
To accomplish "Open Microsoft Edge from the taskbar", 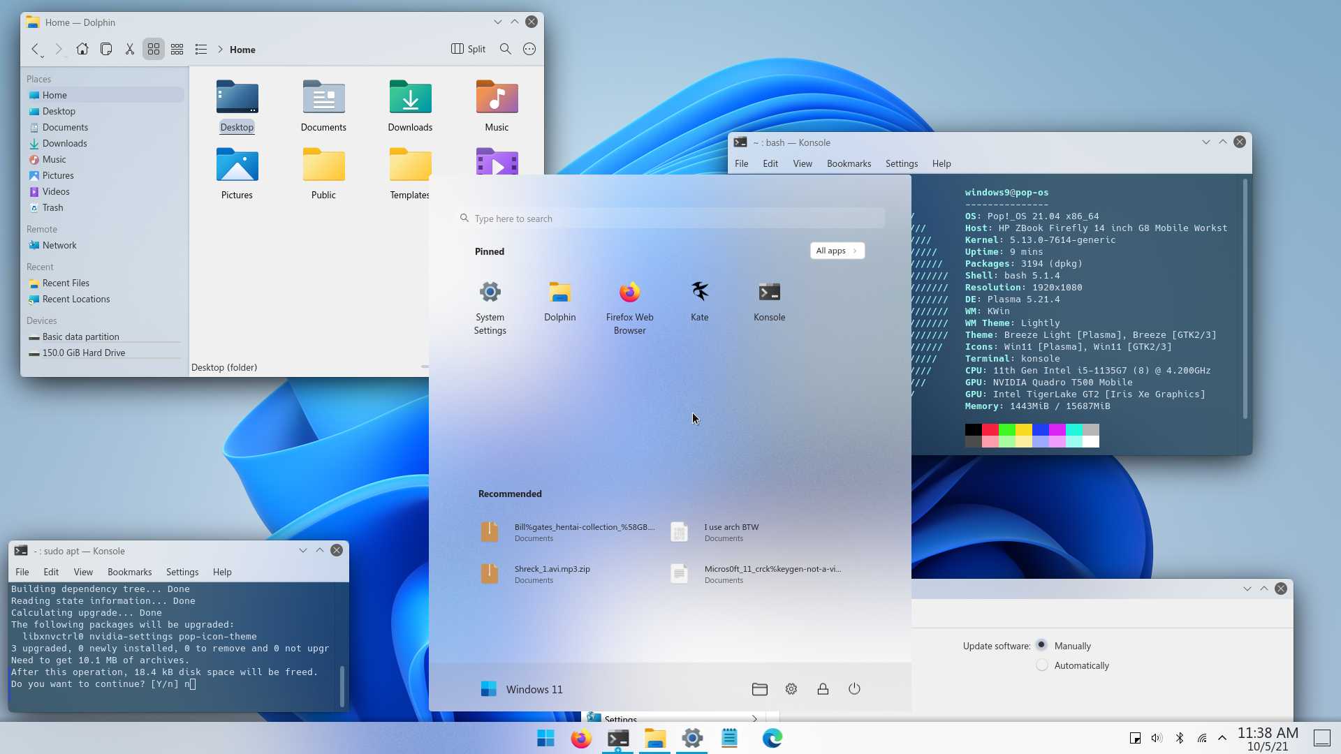I will [772, 738].
